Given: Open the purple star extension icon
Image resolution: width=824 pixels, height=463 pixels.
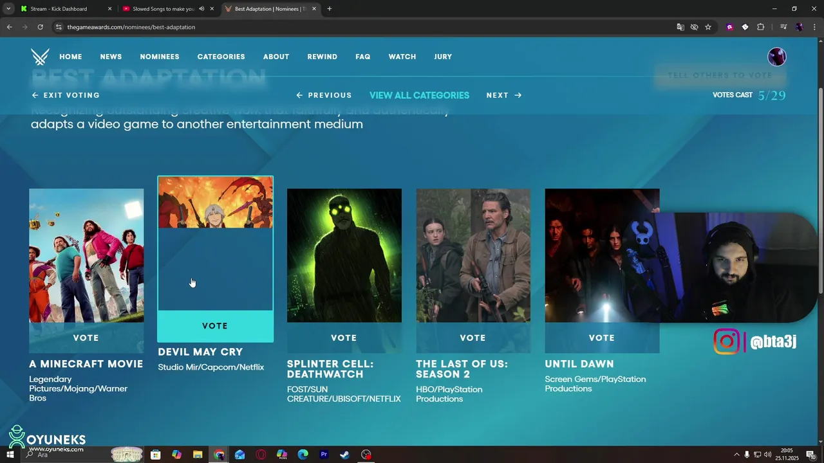Looking at the screenshot, I should (x=729, y=27).
